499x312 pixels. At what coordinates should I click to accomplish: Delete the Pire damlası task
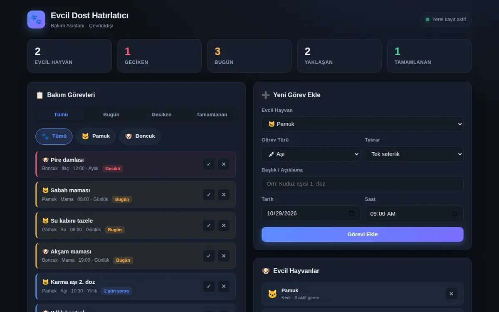tap(224, 164)
